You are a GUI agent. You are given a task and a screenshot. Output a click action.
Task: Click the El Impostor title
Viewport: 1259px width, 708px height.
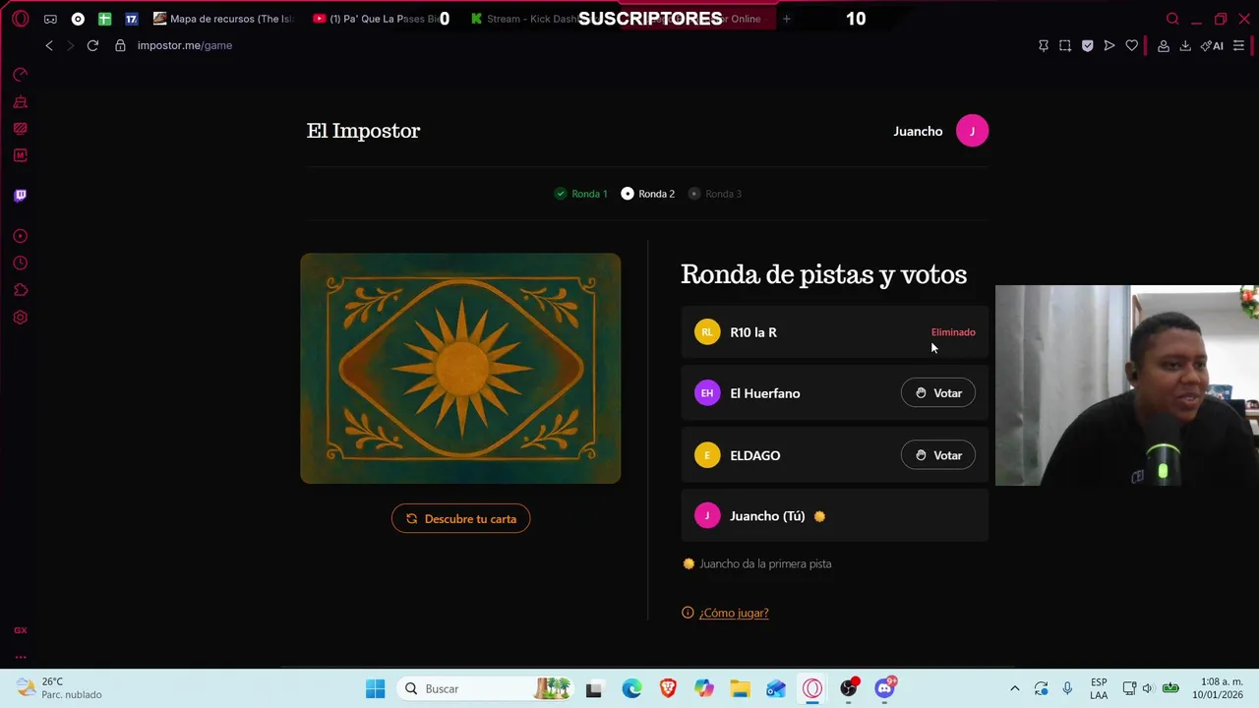click(x=363, y=131)
